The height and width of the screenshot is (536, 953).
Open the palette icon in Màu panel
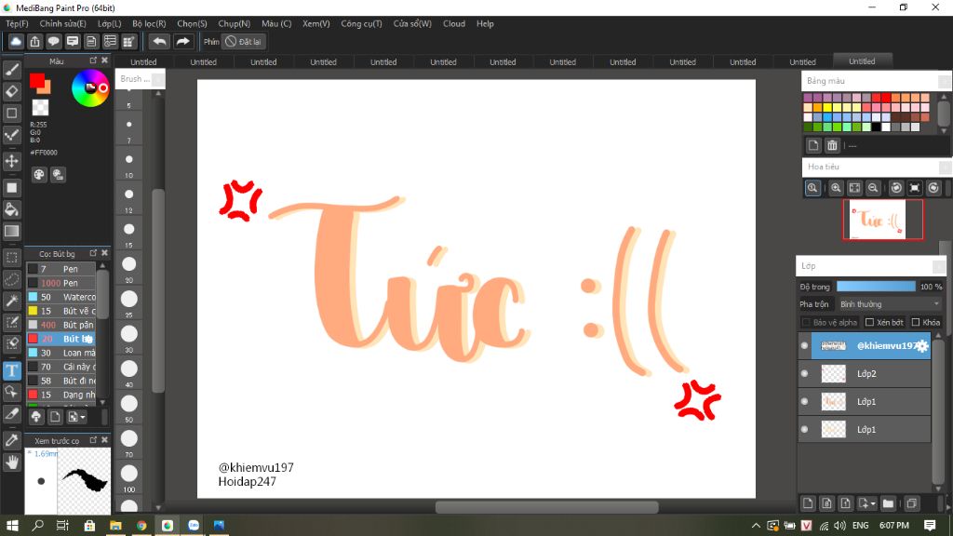pos(39,175)
